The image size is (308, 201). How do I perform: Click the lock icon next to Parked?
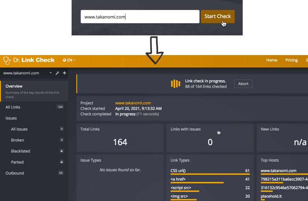point(61,162)
